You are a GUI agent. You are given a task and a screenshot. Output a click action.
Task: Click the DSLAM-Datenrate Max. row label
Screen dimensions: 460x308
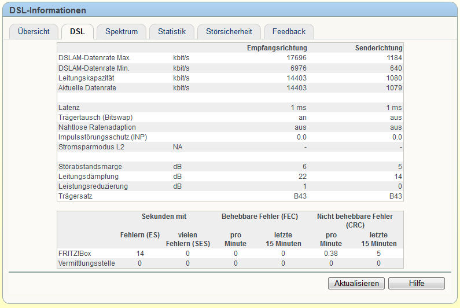[x=95, y=58]
